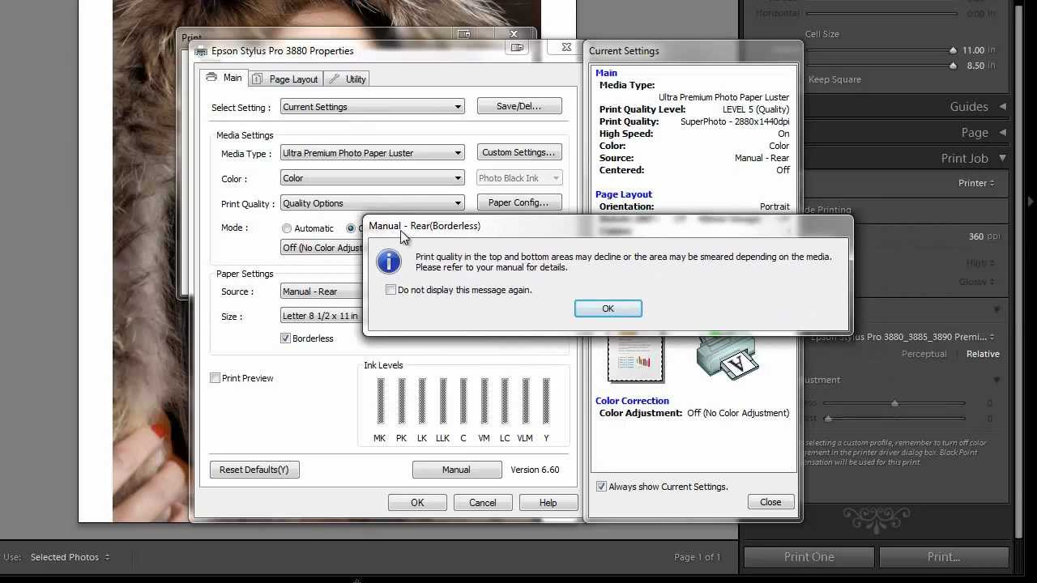Open the Glossy media type dropdown

(978, 282)
